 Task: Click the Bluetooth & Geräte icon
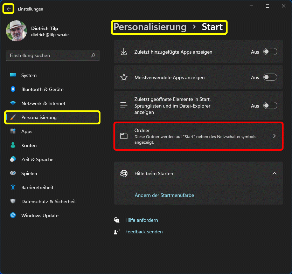13,89
